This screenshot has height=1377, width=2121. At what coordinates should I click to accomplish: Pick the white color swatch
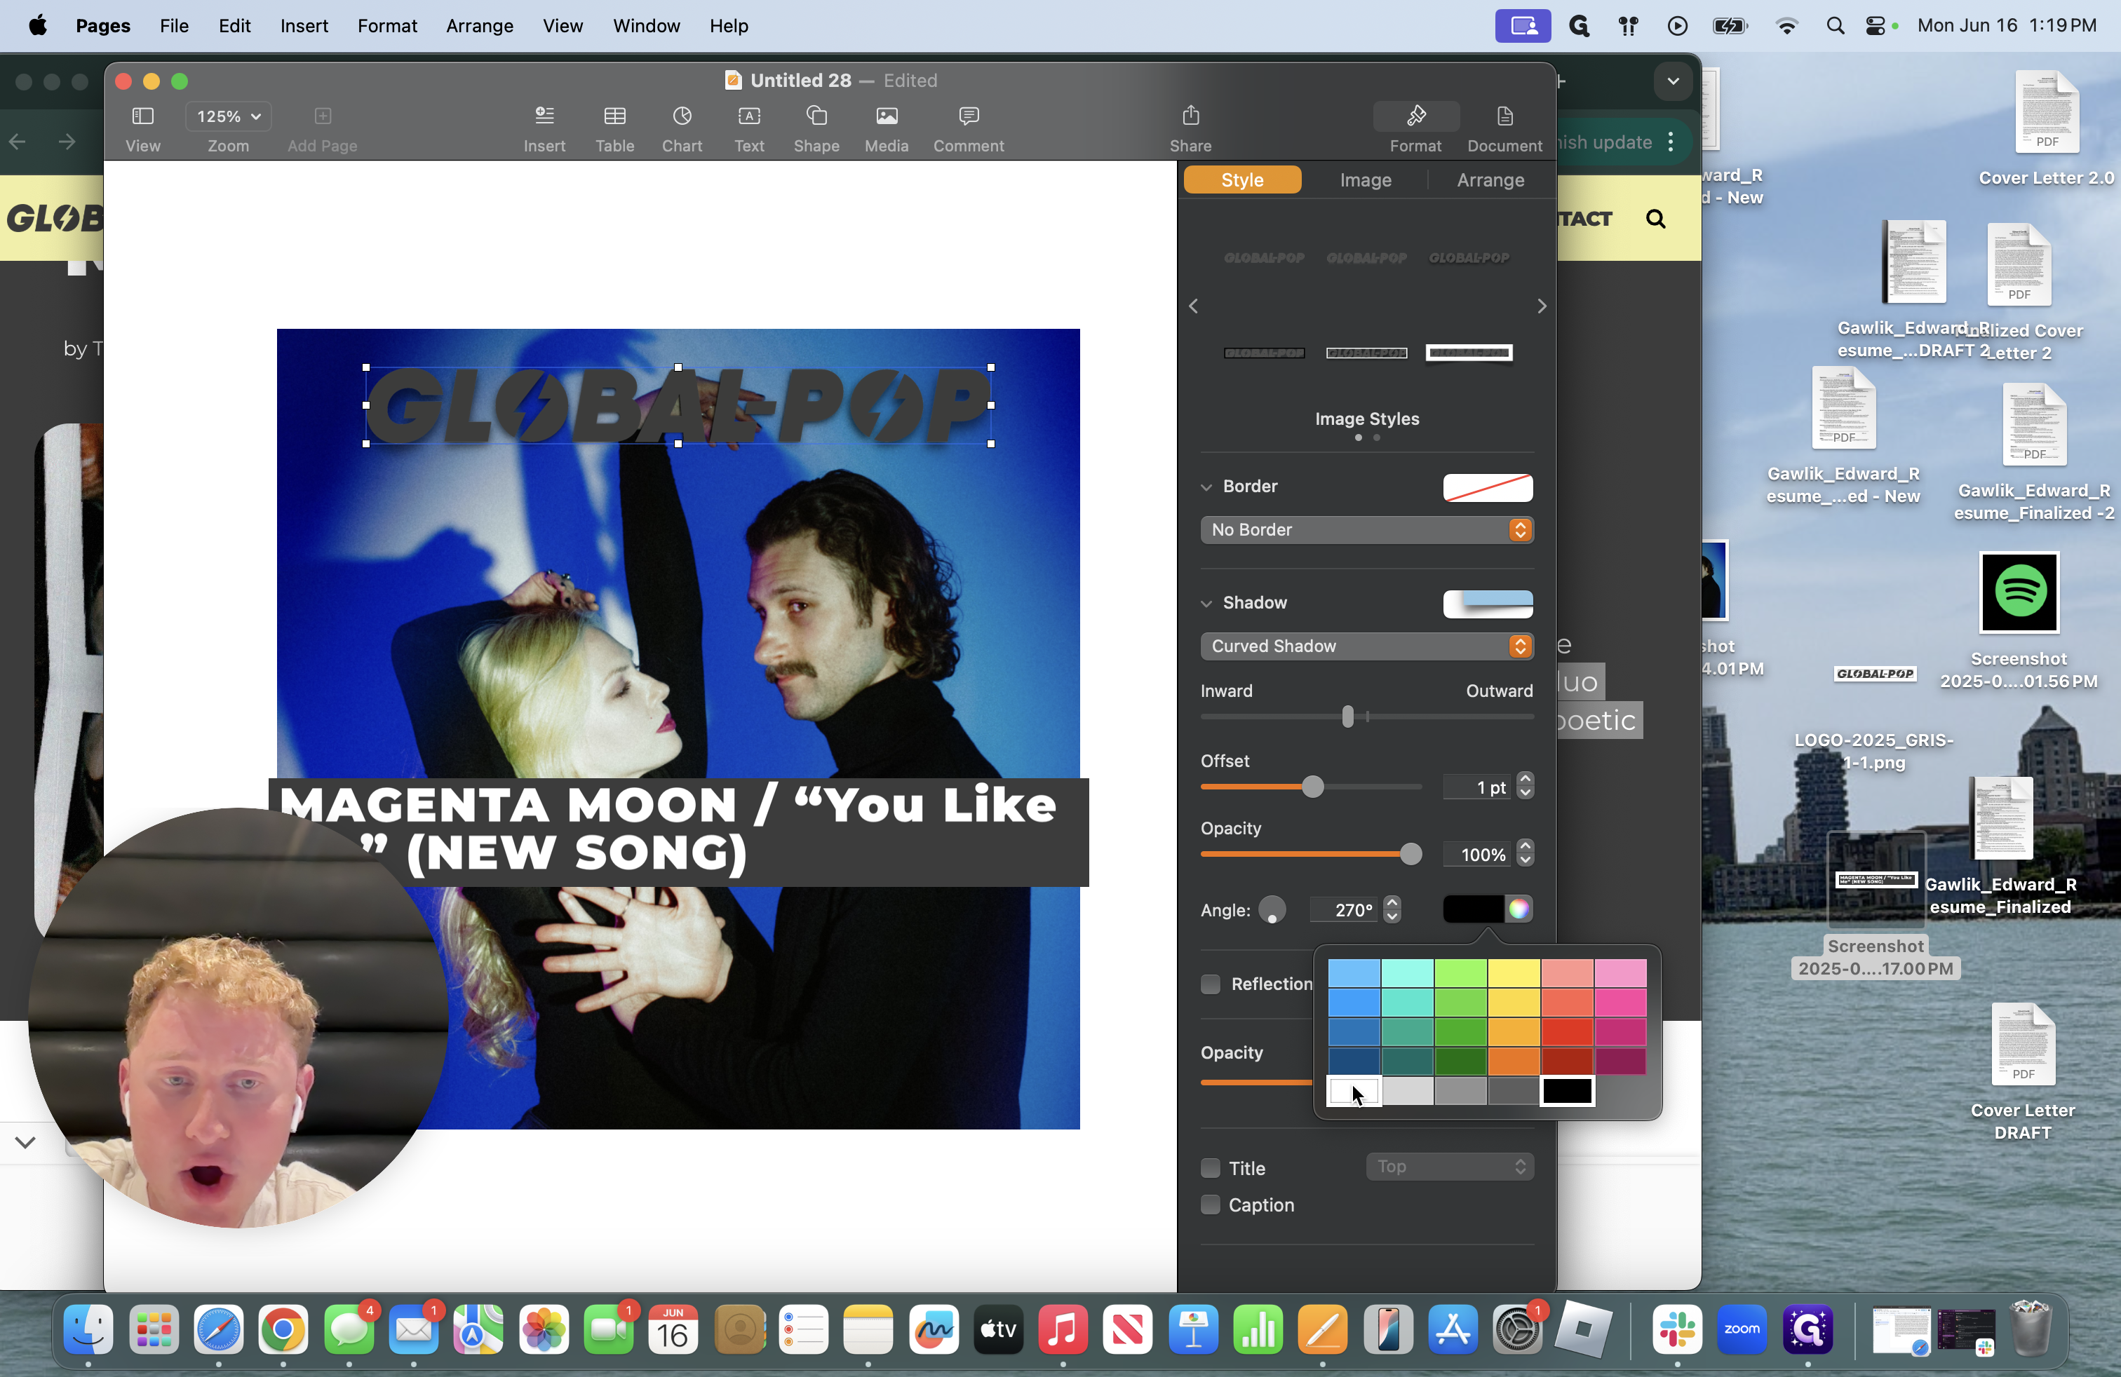1354,1090
